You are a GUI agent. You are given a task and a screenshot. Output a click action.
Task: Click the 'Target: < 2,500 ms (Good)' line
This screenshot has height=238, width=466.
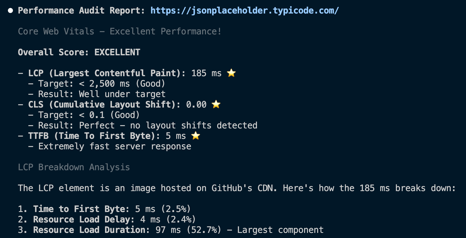[101, 84]
